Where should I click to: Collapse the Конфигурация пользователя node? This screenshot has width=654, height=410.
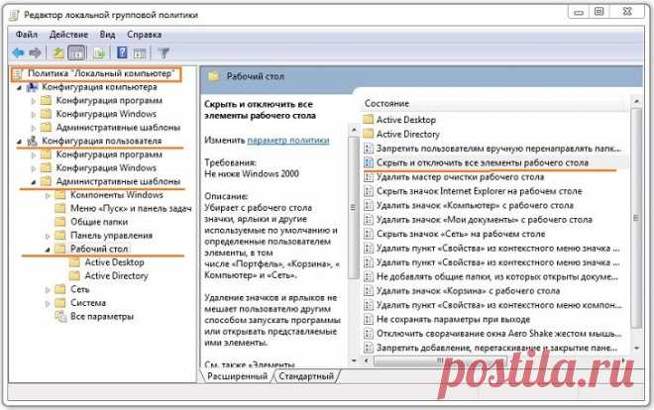(x=19, y=142)
